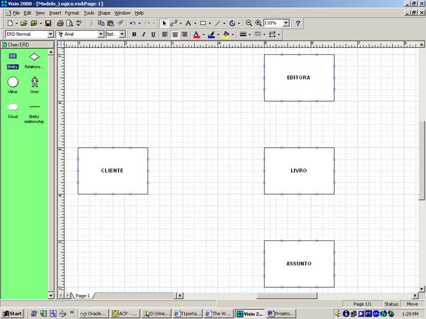The height and width of the screenshot is (319, 426).
Task: Open the Format menu
Action: click(x=72, y=13)
